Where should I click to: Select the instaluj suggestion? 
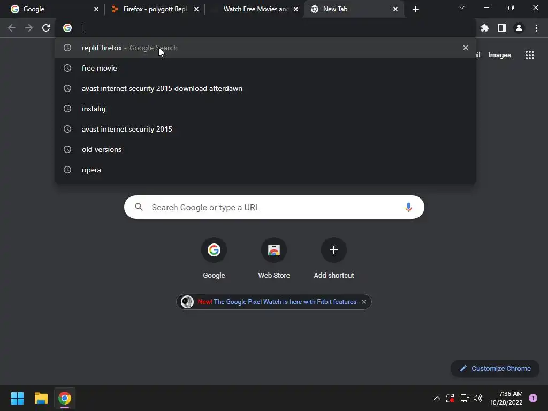click(x=265, y=109)
